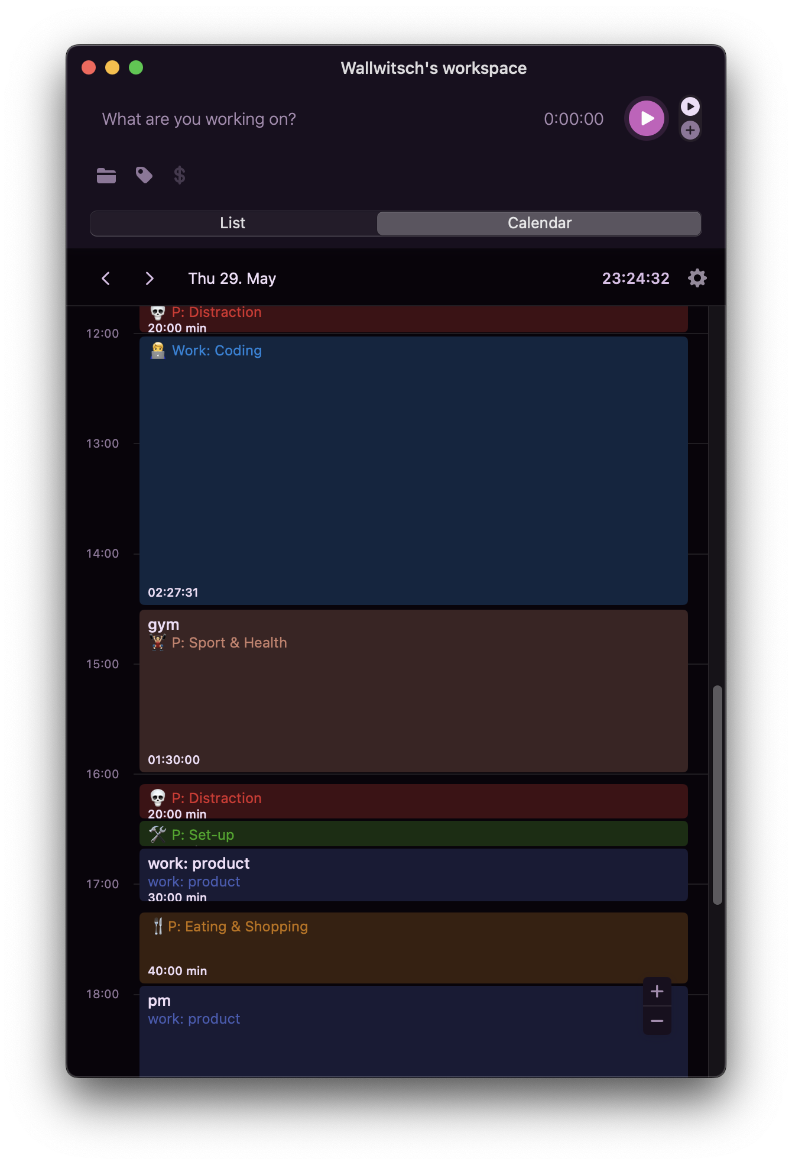Click the coder emoji in Work: Coding entry
This screenshot has height=1165, width=792.
point(158,350)
